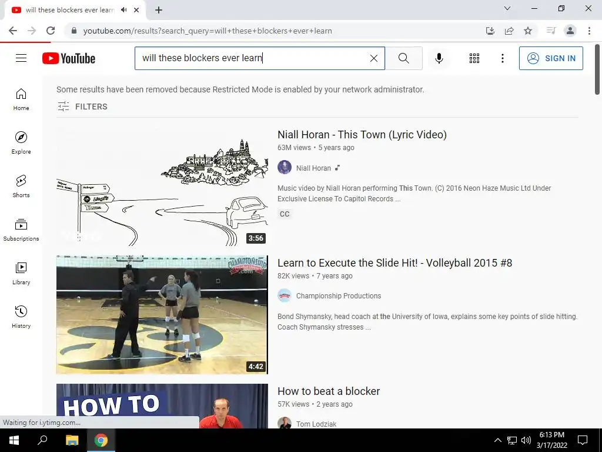Open Library in the sidebar
602x452 pixels.
(x=21, y=273)
